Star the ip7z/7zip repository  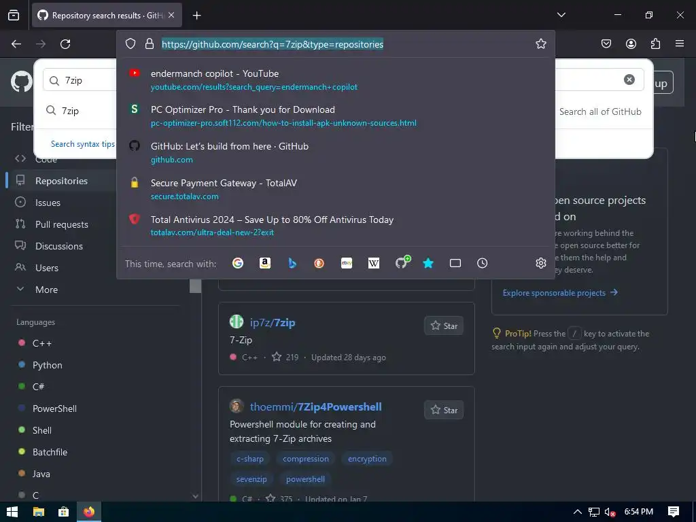(x=444, y=326)
